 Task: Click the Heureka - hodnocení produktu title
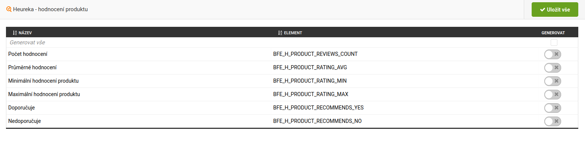click(x=50, y=9)
